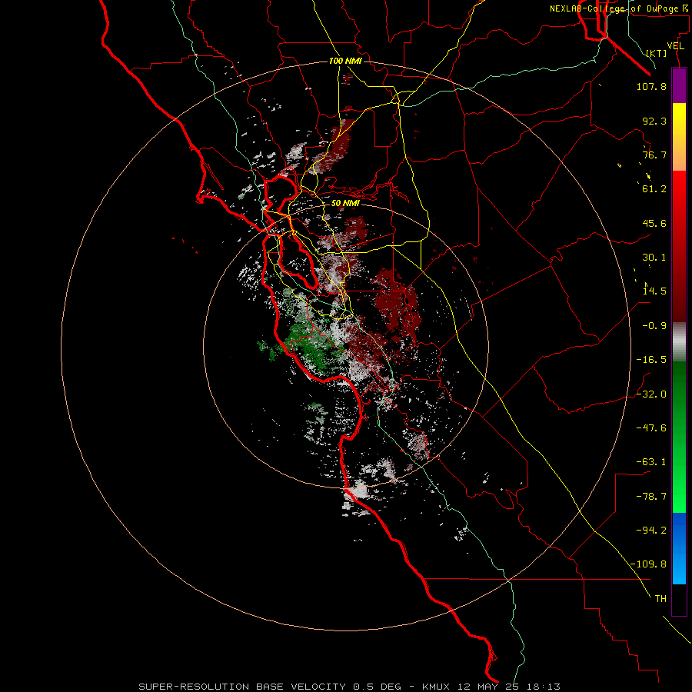Click the 100 NMI range ring label

345,61
